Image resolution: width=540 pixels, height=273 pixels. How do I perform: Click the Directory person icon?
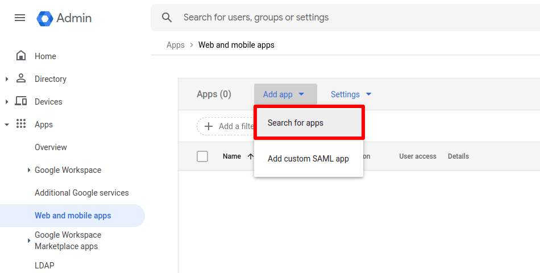point(21,78)
